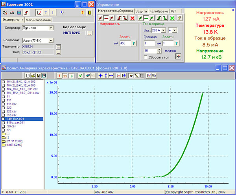Open file using the folder icon in chart toolbar
This screenshot has width=236, height=195.
tap(33, 76)
